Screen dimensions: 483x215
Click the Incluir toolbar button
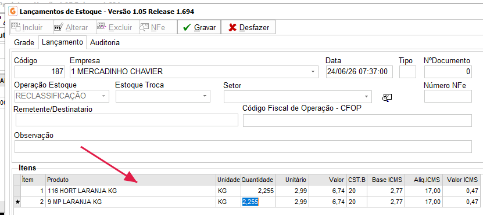(32, 27)
